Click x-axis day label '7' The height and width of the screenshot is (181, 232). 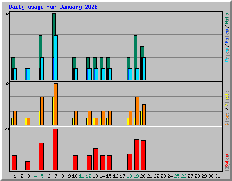[56, 176]
